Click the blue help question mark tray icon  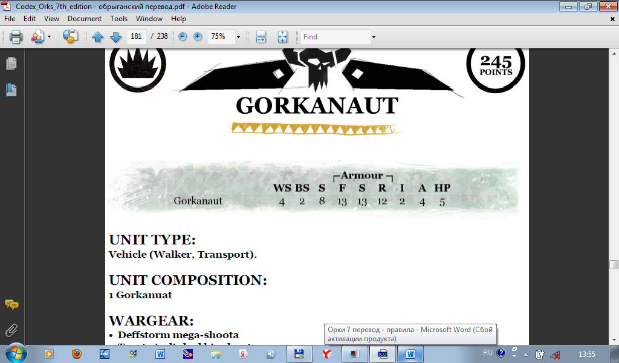[501, 353]
